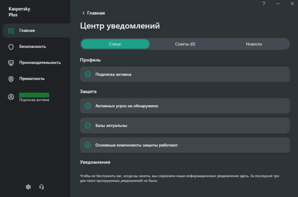This screenshot has width=298, height=197.
Task: Click checkmark beside Активных угроз не обнаружено
Action: pos(88,106)
